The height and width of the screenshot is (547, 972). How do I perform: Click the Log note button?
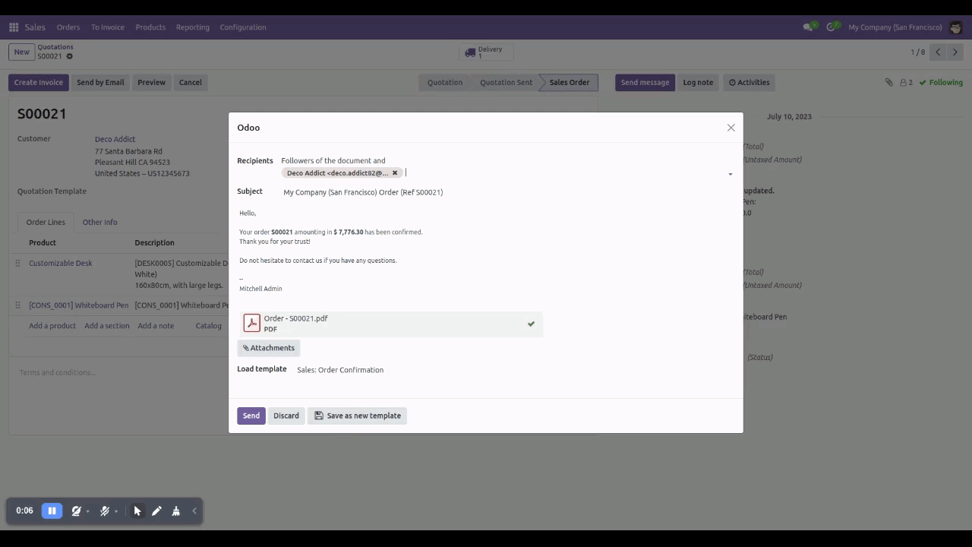698,83
